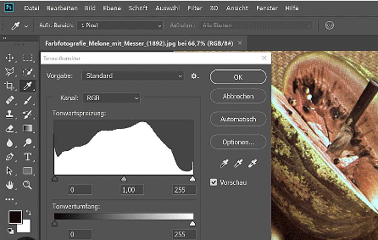Select the Crop tool

click(x=9, y=86)
